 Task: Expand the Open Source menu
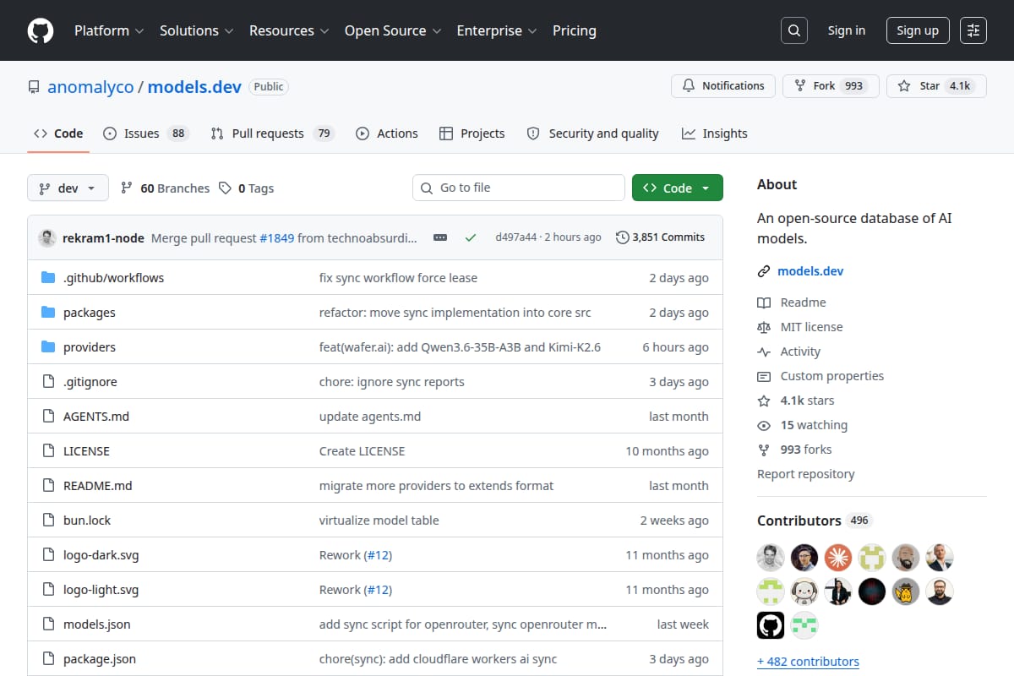393,30
